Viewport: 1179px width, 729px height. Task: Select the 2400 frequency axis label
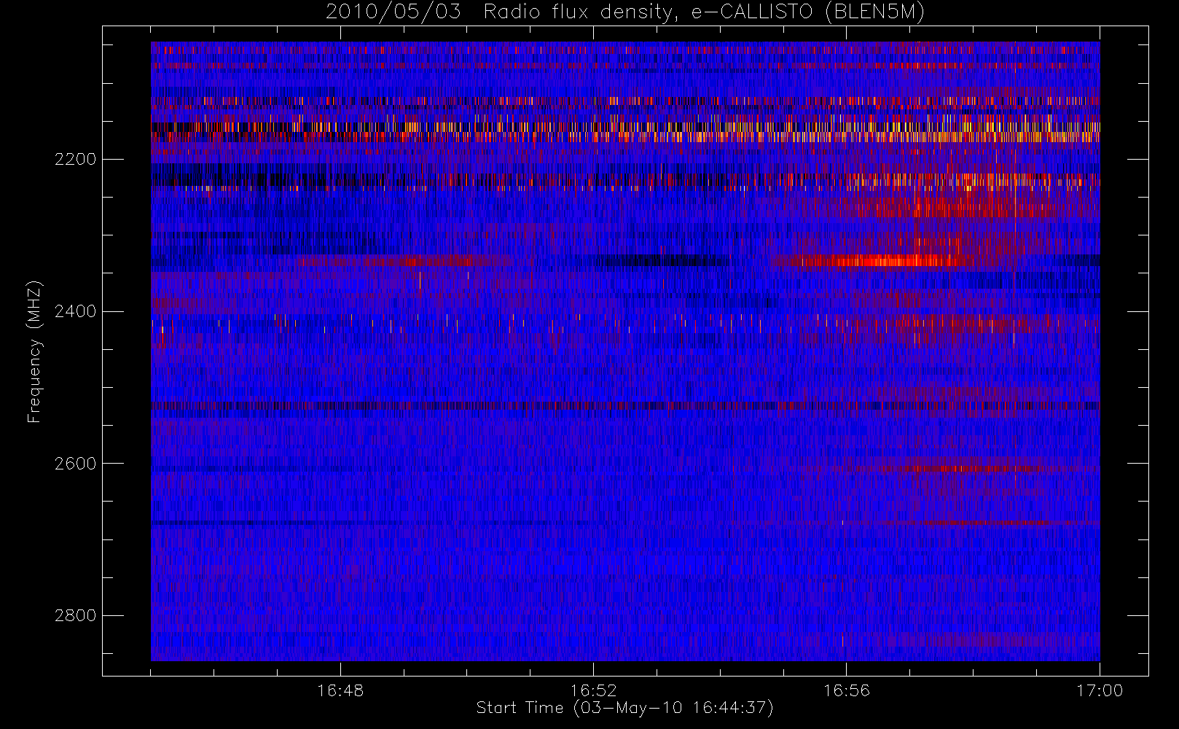pos(75,312)
